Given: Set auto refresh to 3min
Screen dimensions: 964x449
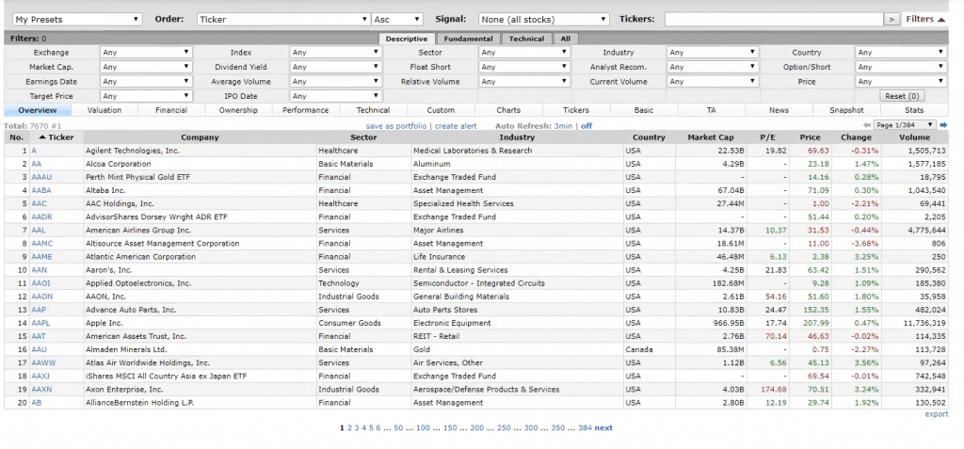Looking at the screenshot, I should click(563, 125).
